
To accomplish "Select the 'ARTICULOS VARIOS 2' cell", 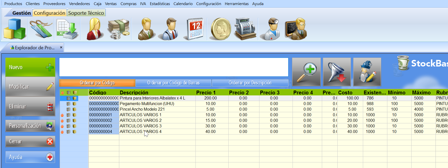I will pos(157,121).
